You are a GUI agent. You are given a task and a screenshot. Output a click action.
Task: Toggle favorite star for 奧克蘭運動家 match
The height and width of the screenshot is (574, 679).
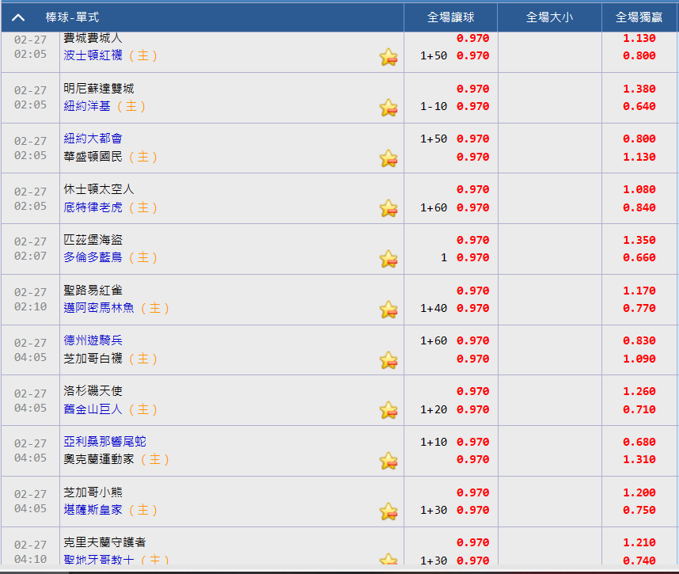389,461
